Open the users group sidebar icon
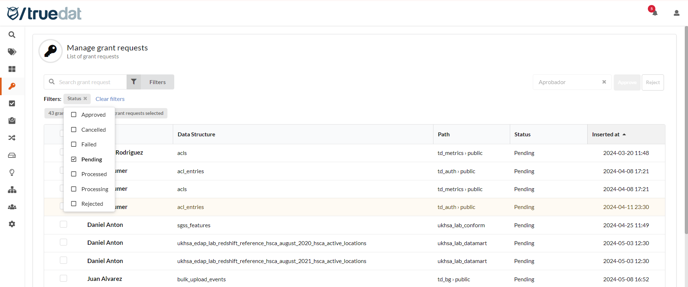The image size is (688, 287). (x=12, y=207)
